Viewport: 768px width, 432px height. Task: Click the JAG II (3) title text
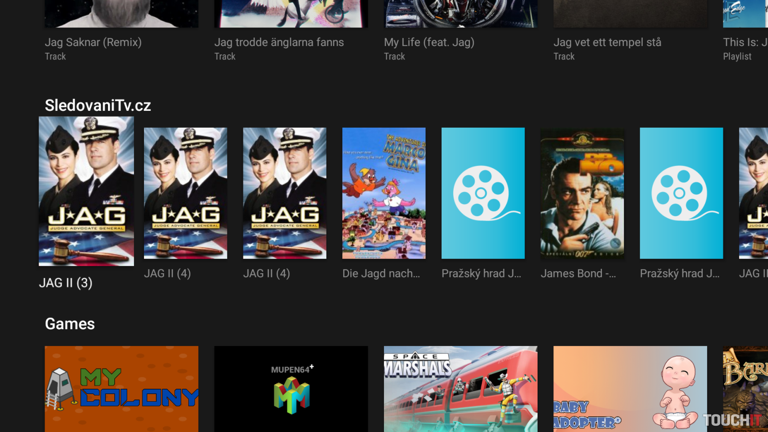click(x=66, y=283)
